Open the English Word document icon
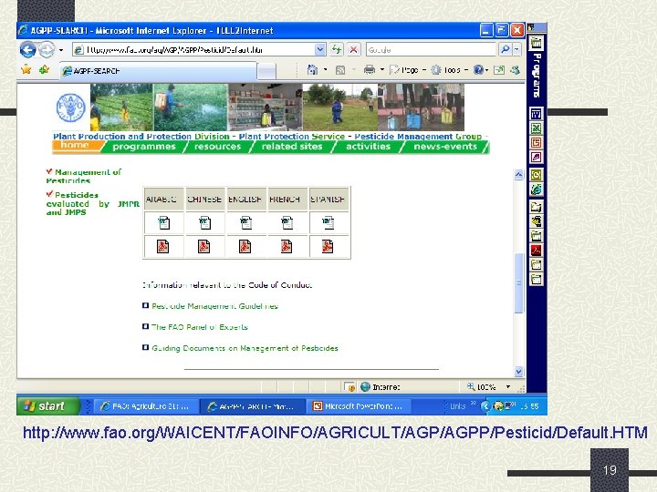 point(246,222)
